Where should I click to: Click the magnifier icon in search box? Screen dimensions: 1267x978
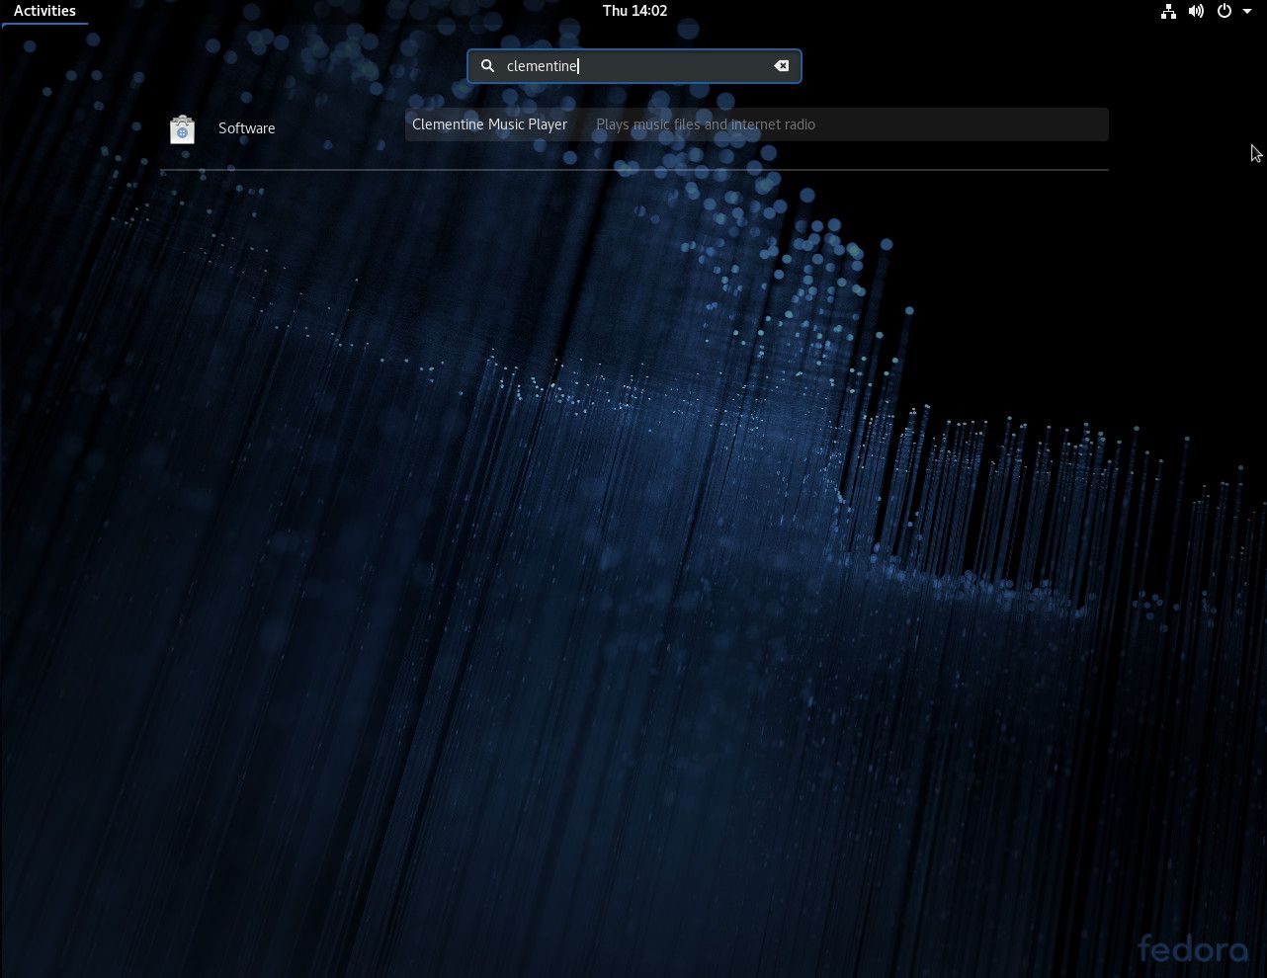click(x=487, y=66)
